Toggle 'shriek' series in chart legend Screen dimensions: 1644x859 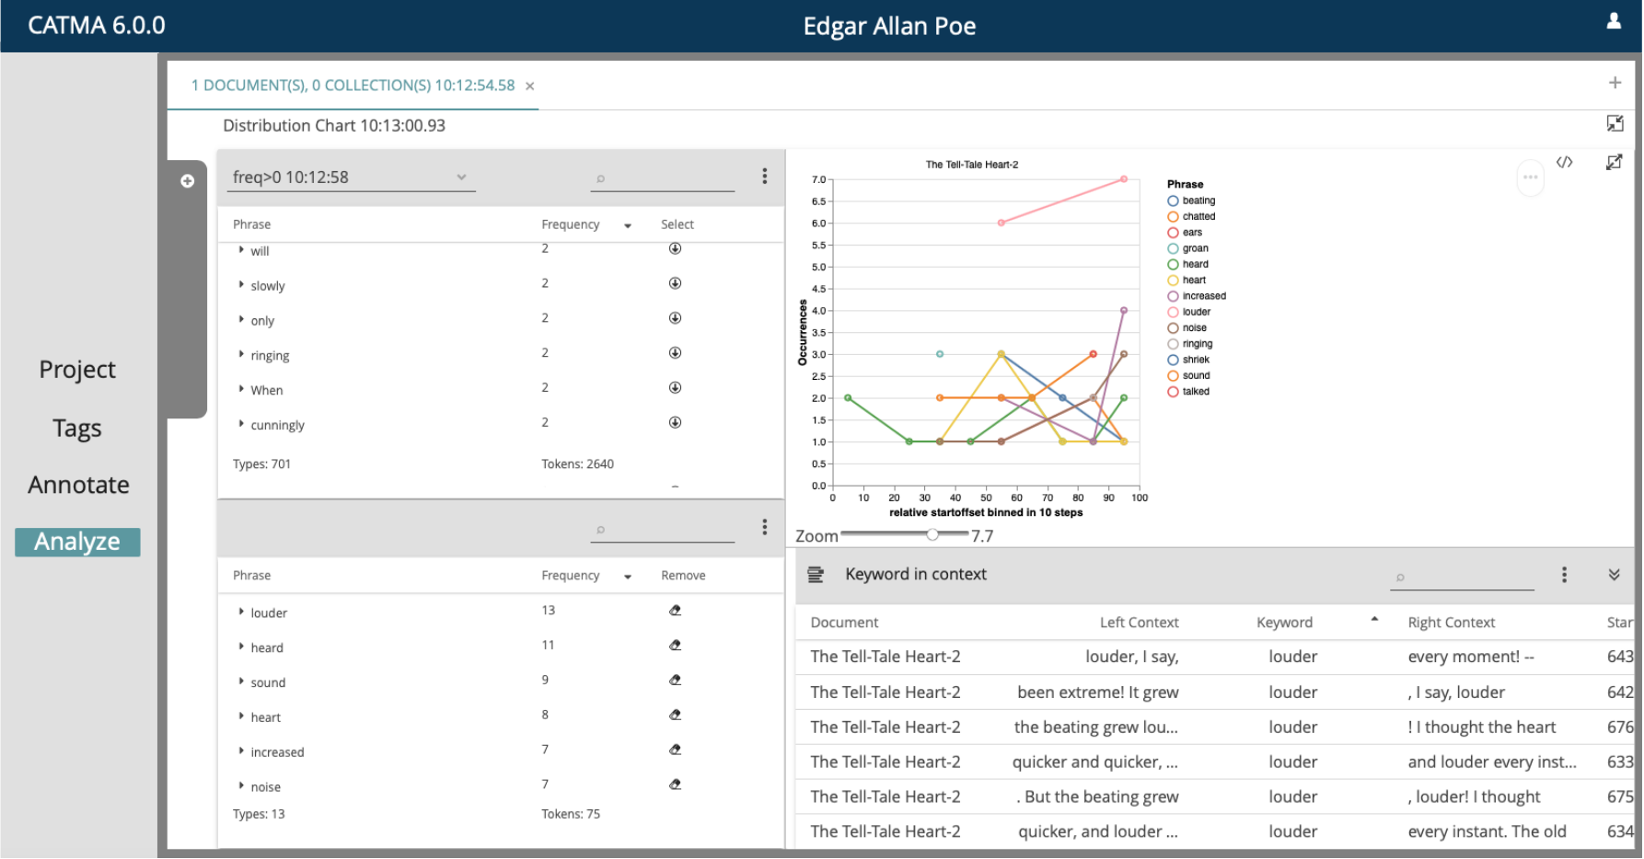click(x=1173, y=360)
